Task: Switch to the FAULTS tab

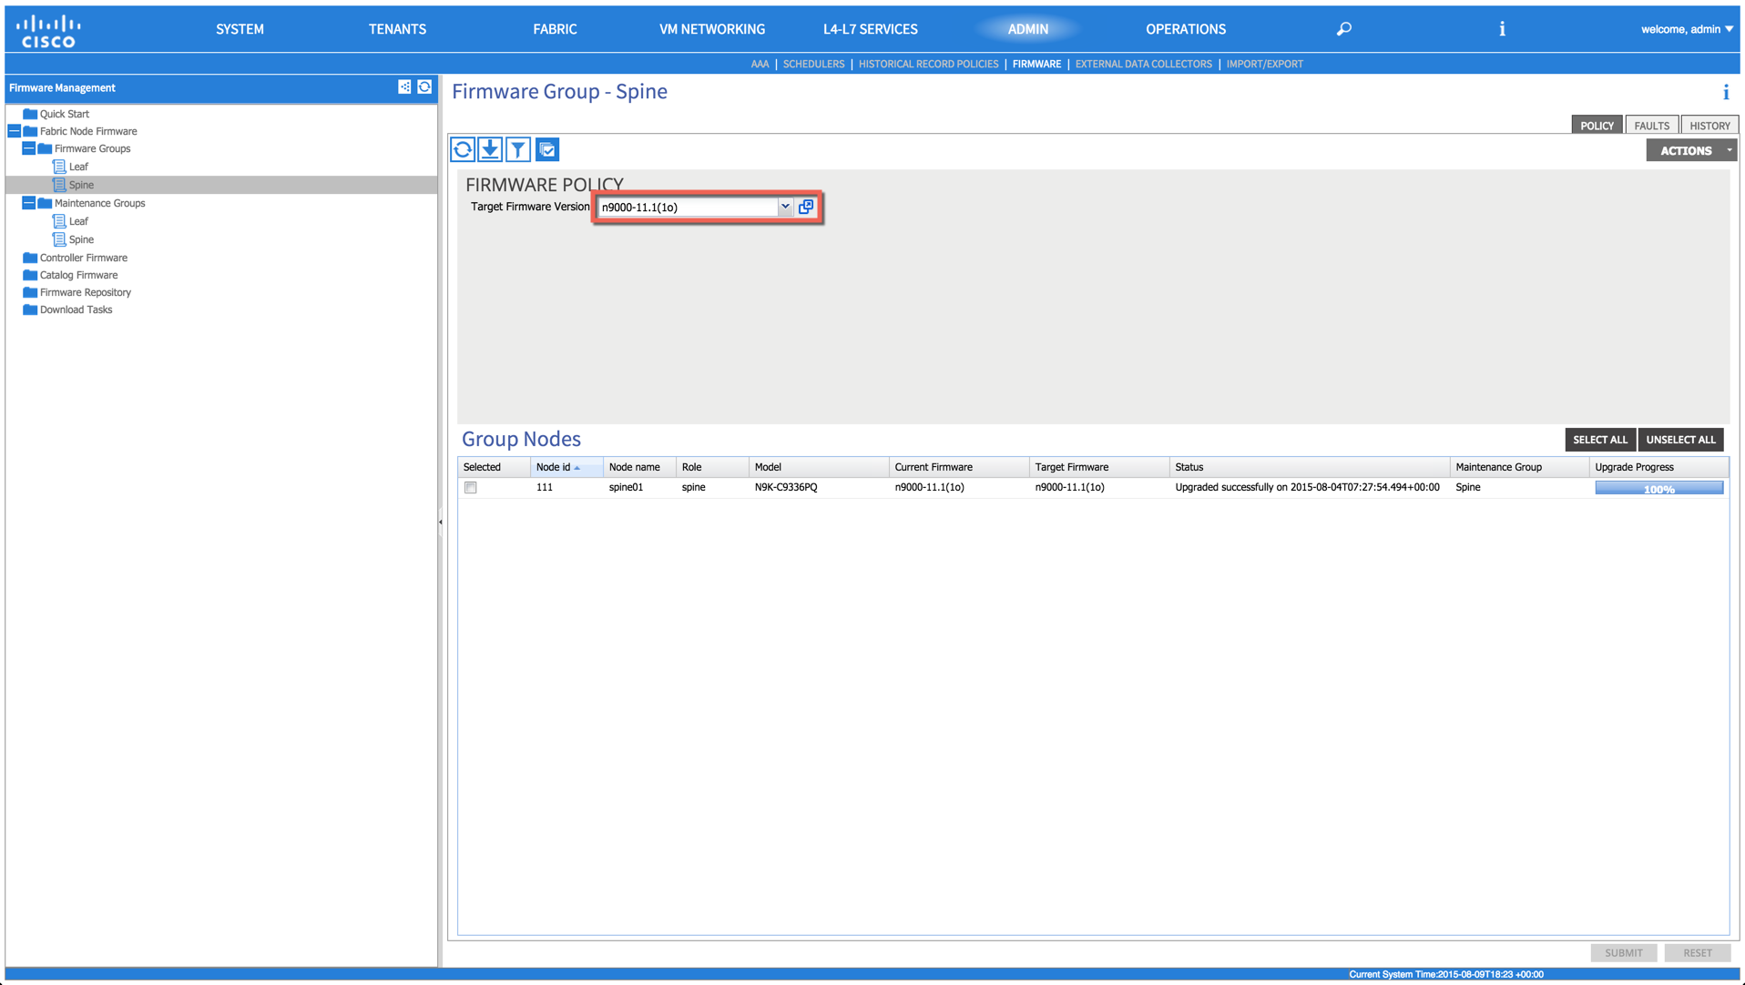Action: click(1651, 126)
